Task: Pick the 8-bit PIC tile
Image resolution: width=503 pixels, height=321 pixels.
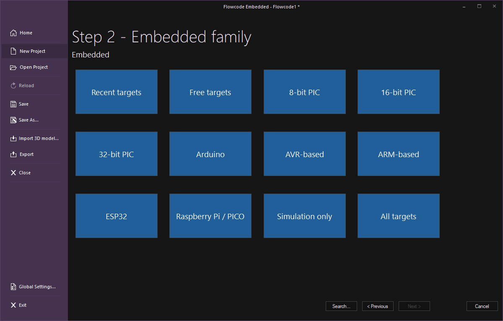Action: (x=304, y=92)
